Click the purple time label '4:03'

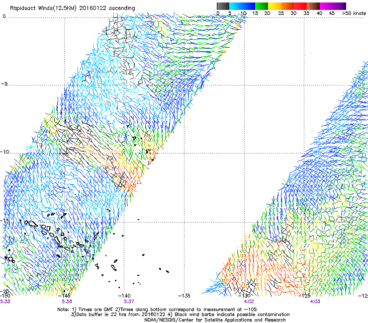click(315, 302)
